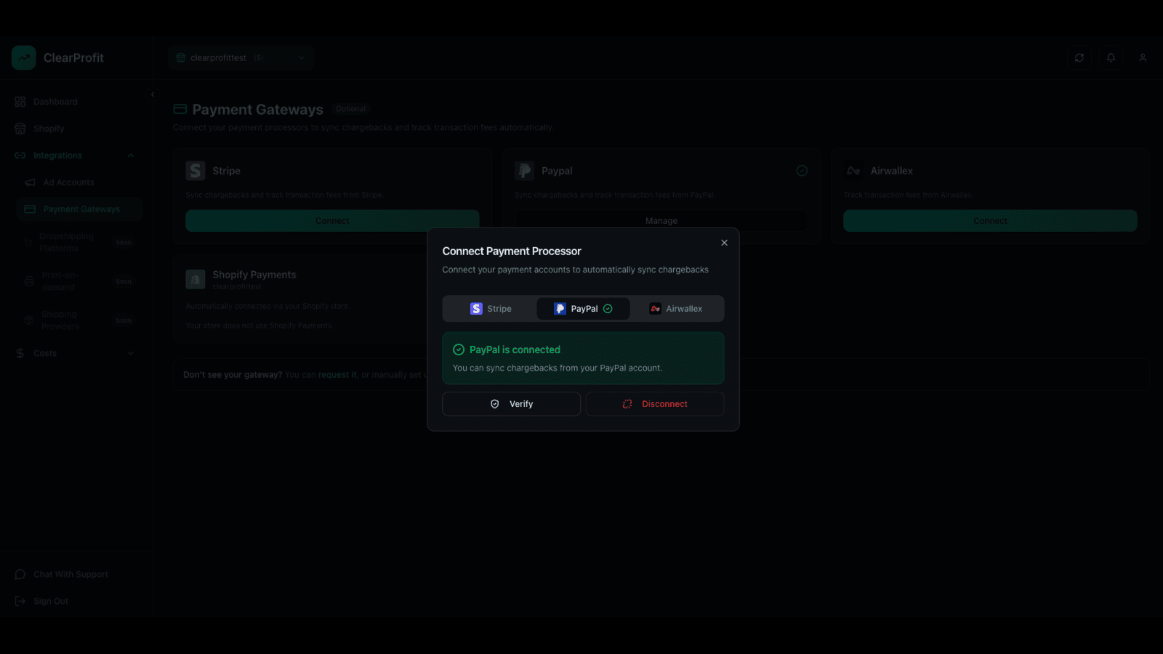Click the green check beside PayPal is connected
Viewport: 1163px width, 654px height.
click(x=459, y=350)
